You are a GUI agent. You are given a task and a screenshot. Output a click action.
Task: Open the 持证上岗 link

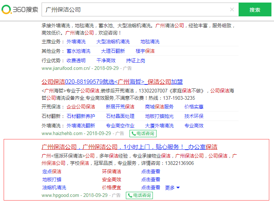136,60
